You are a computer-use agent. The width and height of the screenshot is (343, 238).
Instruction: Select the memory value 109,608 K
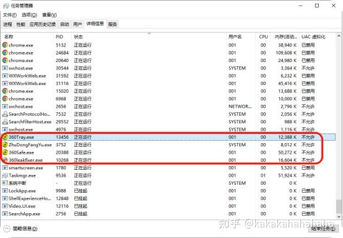(x=286, y=53)
